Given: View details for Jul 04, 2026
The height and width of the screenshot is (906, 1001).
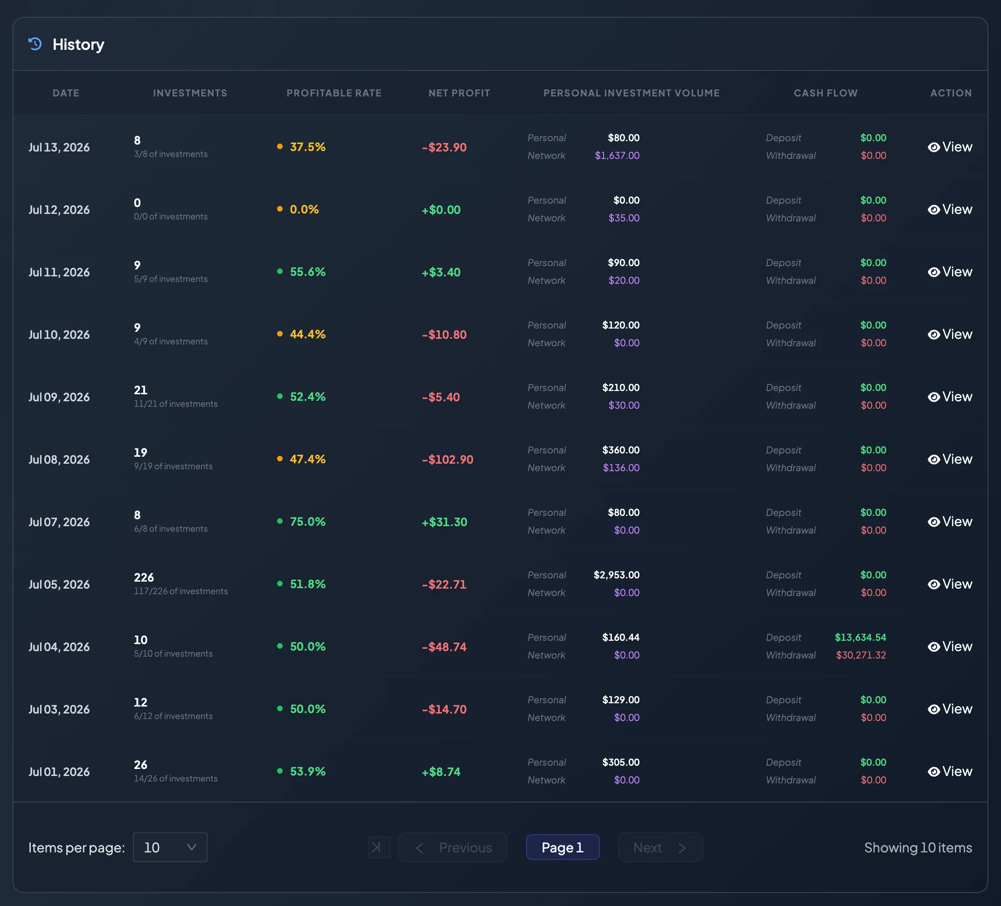Looking at the screenshot, I should pyautogui.click(x=950, y=647).
